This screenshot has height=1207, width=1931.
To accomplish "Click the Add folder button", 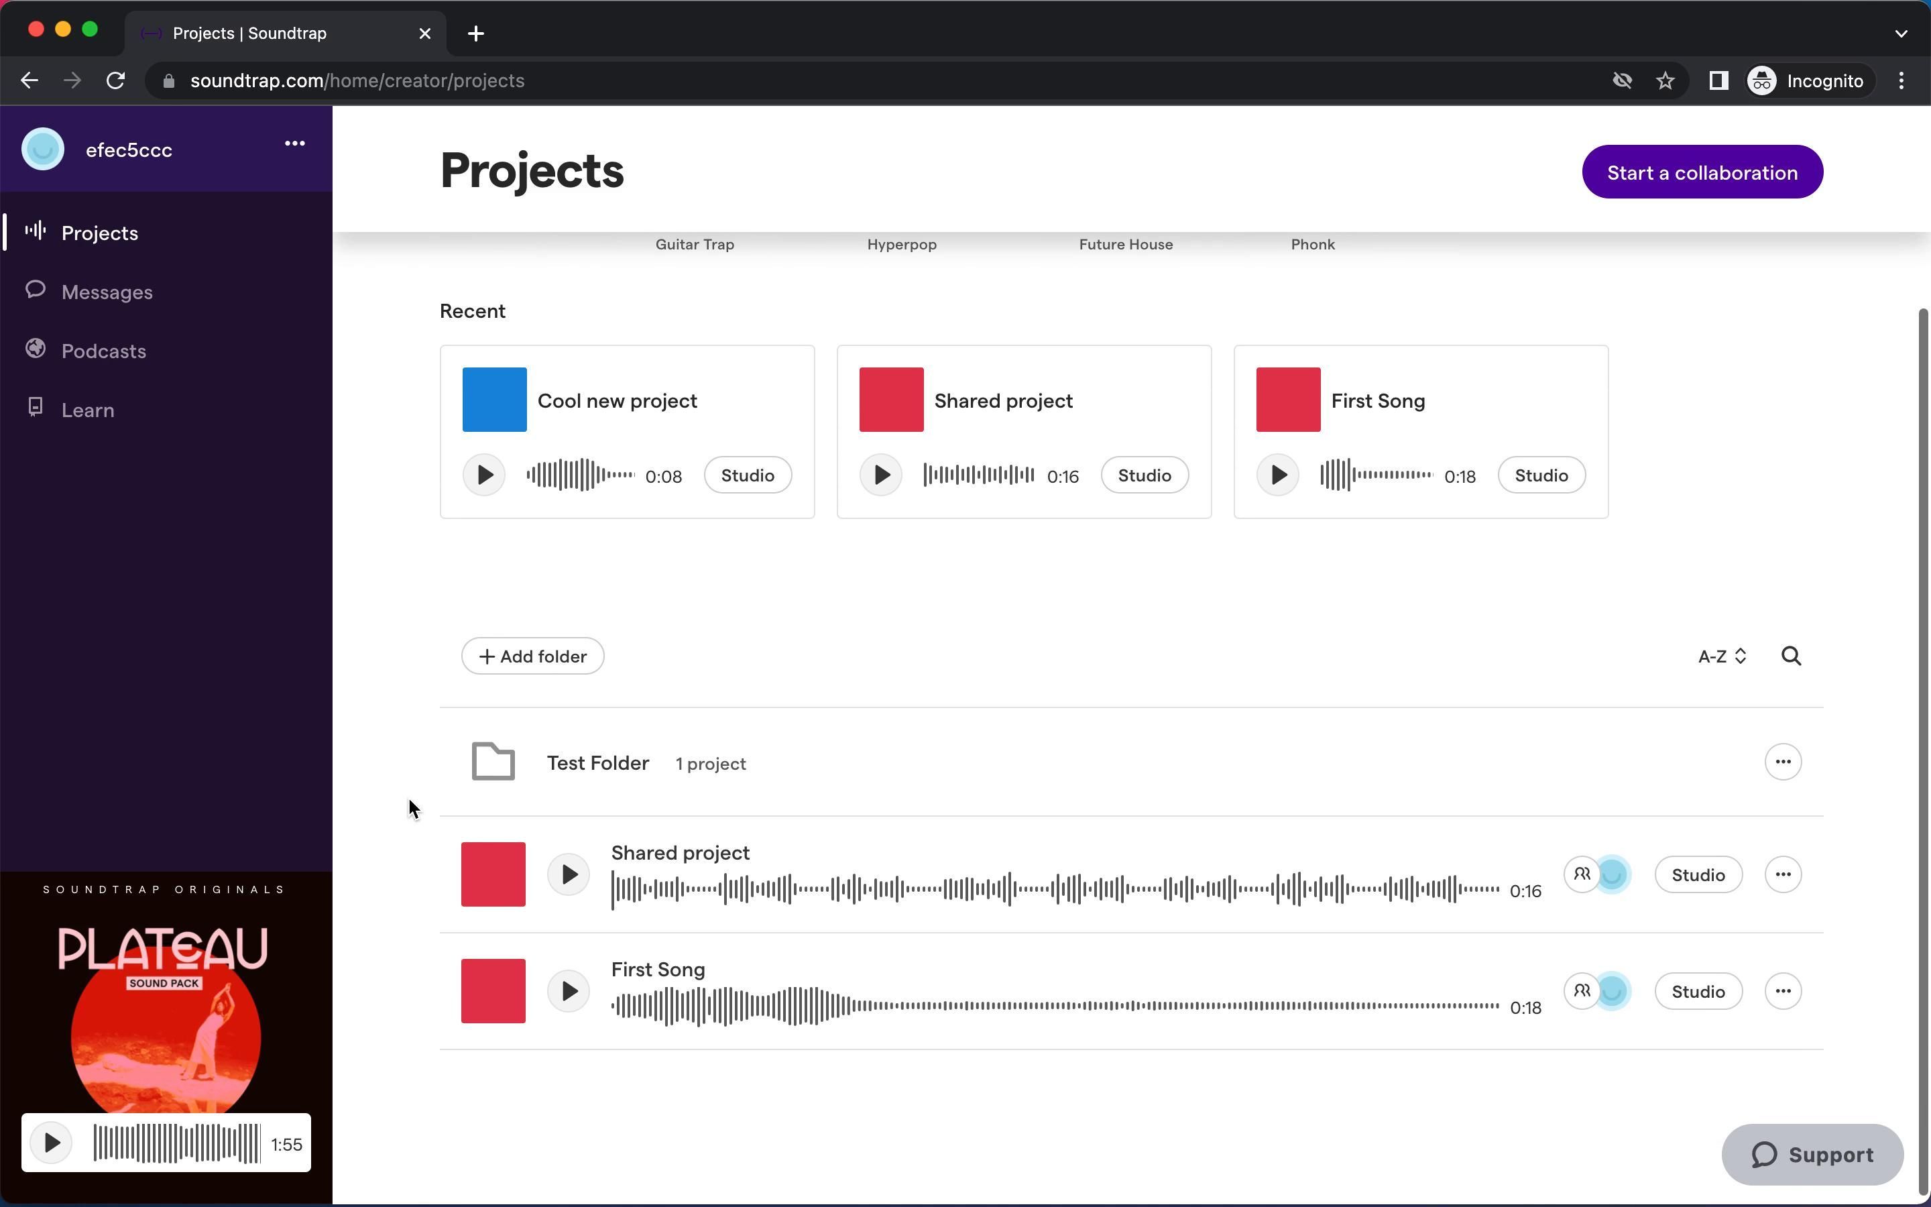I will point(532,656).
